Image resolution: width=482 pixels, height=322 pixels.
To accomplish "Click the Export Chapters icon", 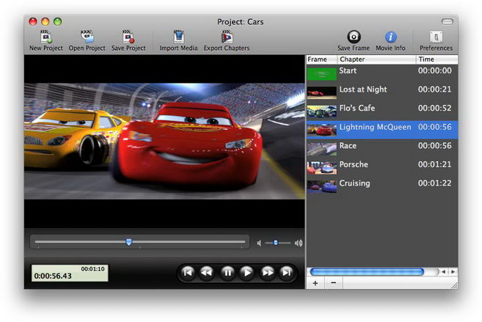I will [226, 37].
